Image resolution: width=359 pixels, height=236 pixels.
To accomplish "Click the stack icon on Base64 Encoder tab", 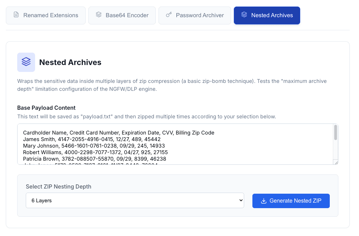I will [x=99, y=15].
